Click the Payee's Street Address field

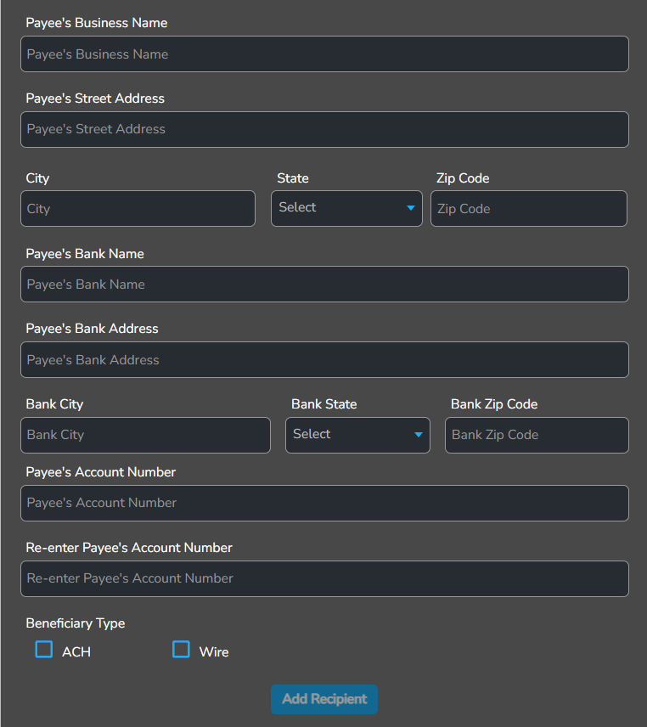[x=324, y=129]
